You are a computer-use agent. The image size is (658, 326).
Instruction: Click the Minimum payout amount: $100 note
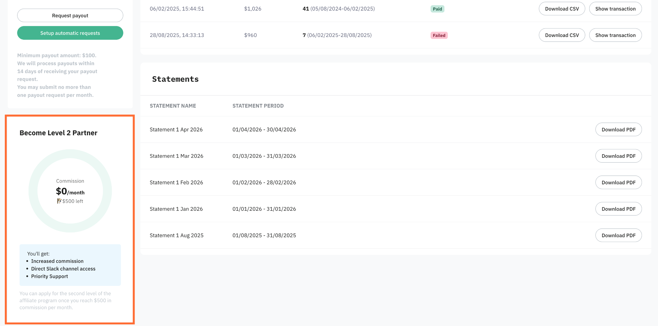tap(57, 55)
